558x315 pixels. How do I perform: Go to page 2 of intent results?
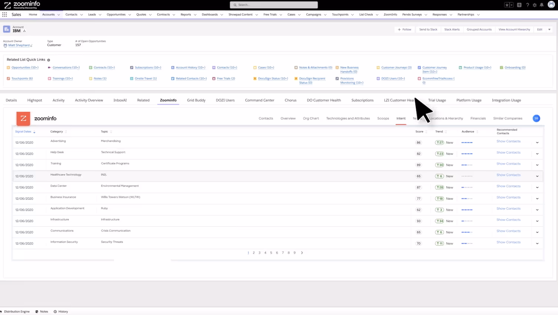[254, 253]
